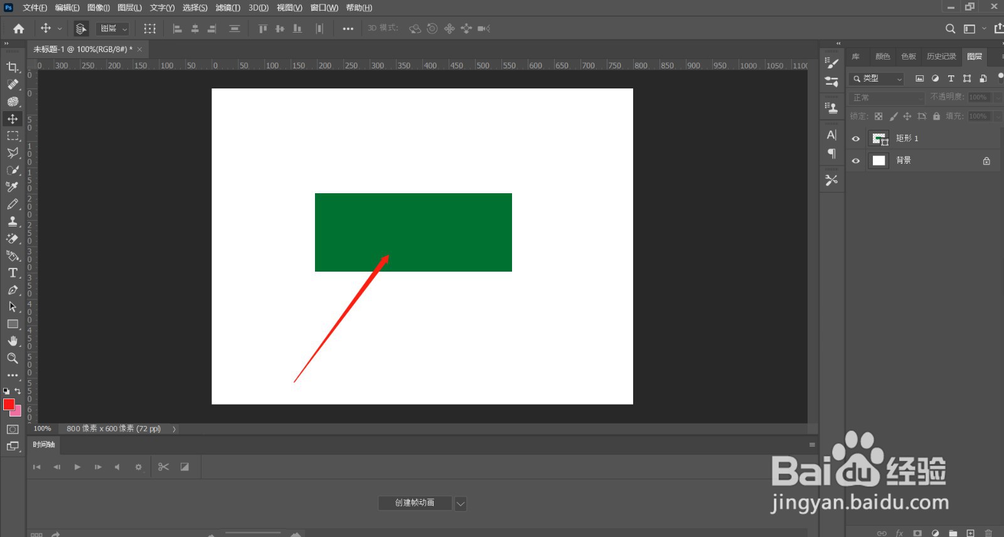Screen dimensions: 1004x537
Task: Open the 窗口(W) menu
Action: (x=324, y=8)
